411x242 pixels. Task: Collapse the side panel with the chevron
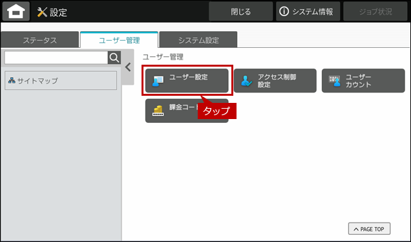[x=128, y=67]
